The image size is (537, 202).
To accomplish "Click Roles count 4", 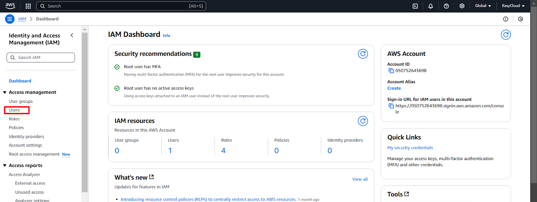I will click(223, 151).
